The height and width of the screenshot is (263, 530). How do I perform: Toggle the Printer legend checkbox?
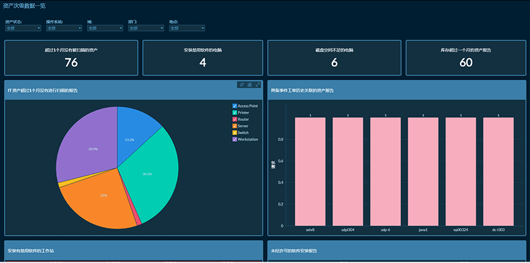click(x=235, y=112)
